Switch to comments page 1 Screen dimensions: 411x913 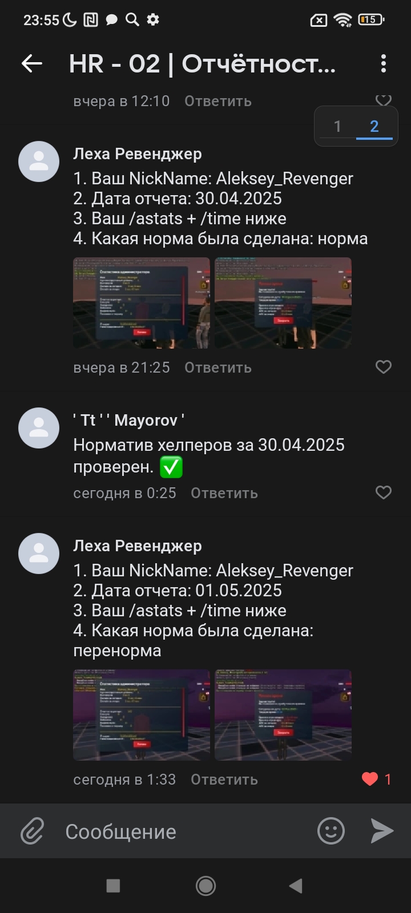click(337, 126)
